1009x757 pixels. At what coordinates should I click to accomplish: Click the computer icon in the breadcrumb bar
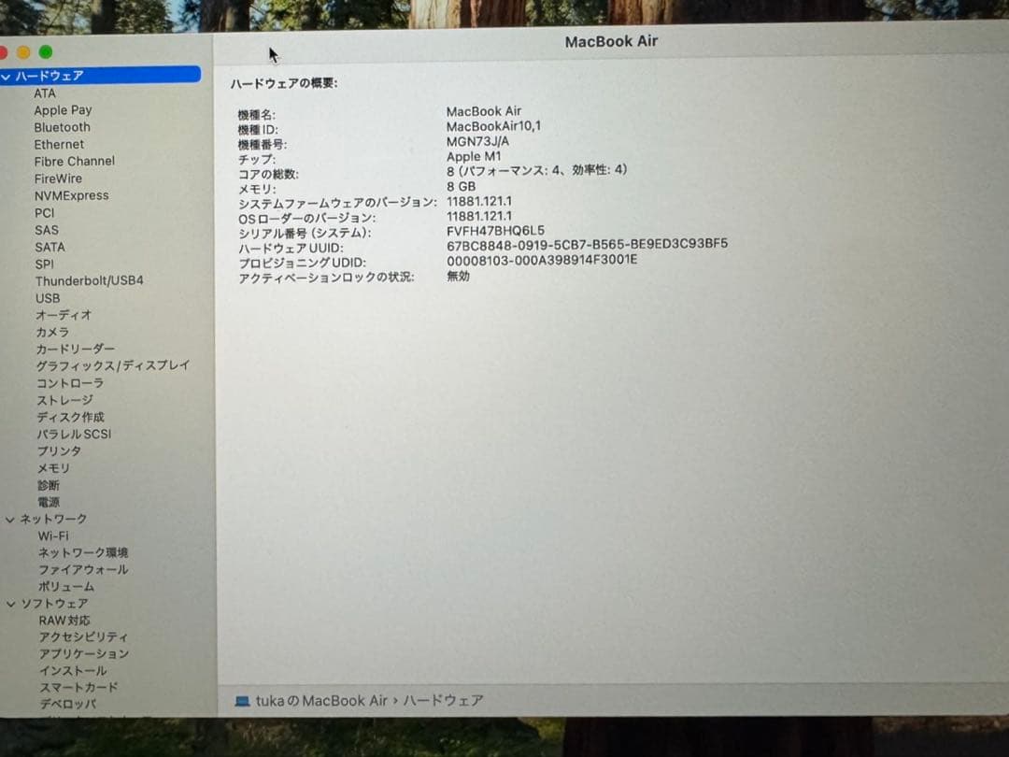tap(240, 700)
